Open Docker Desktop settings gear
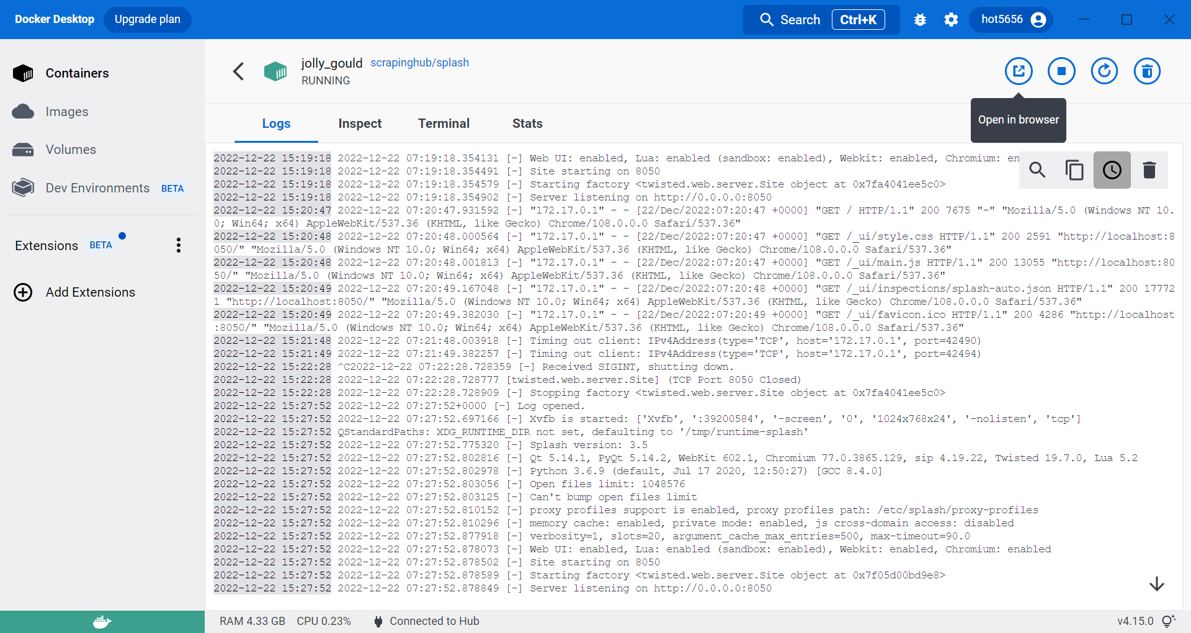Viewport: 1191px width, 633px height. tap(951, 20)
